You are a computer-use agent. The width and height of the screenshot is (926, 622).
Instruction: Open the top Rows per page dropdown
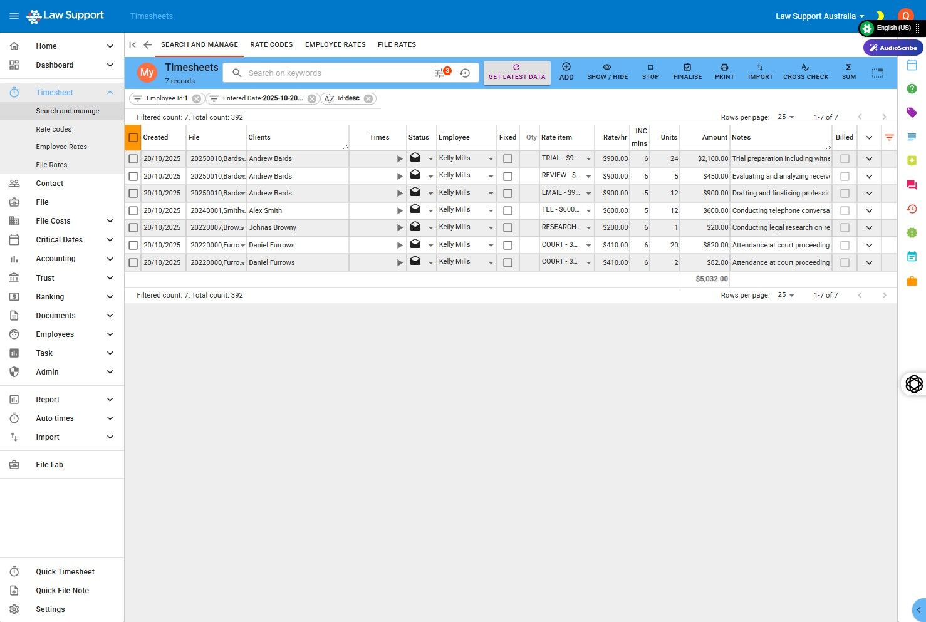tap(786, 117)
